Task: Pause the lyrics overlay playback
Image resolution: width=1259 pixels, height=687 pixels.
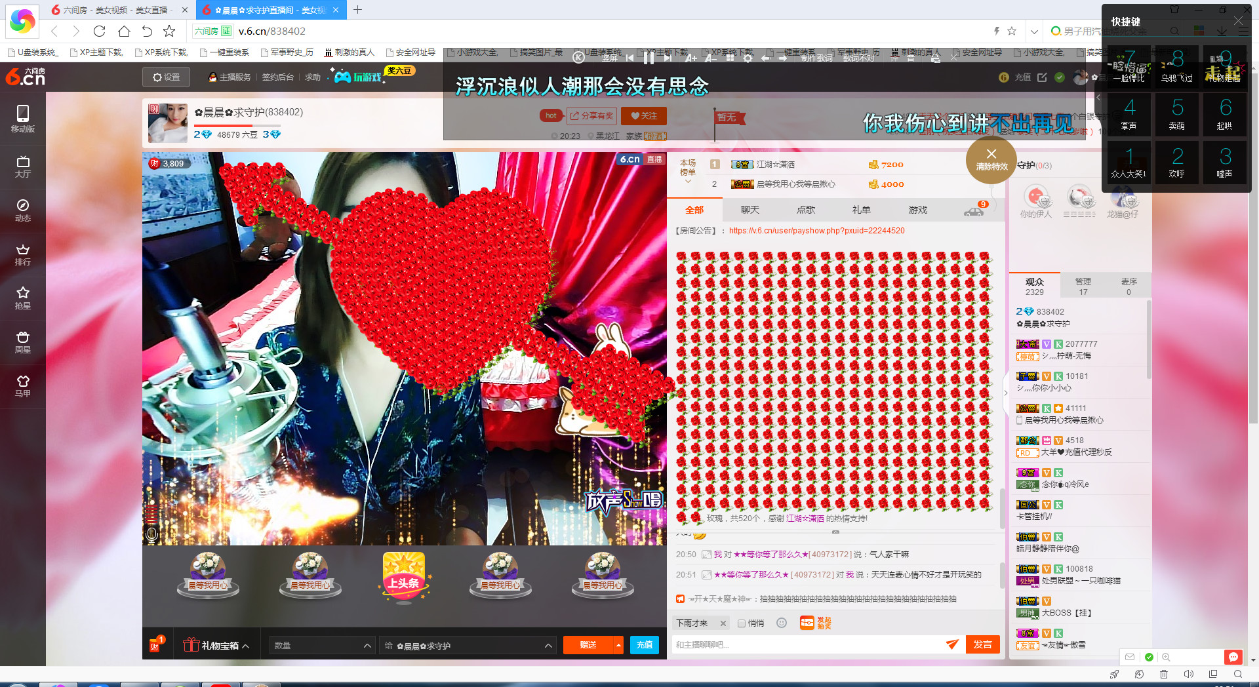Action: 649,58
